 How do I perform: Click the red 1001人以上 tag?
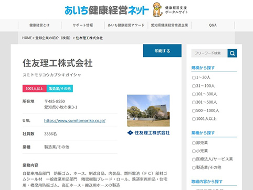coord(35,88)
